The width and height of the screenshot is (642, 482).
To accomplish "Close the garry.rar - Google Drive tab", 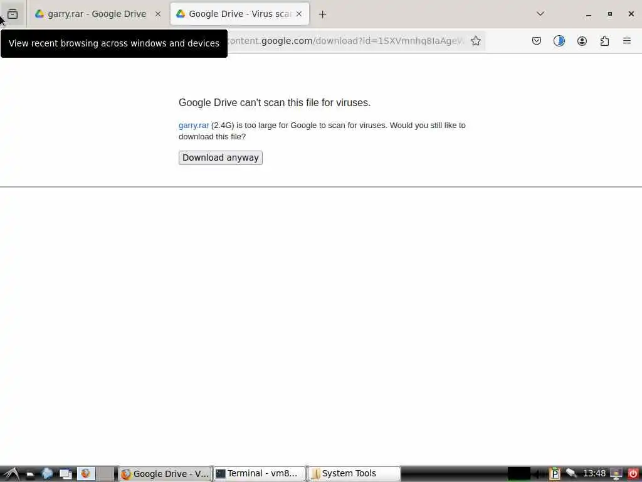I will click(158, 14).
